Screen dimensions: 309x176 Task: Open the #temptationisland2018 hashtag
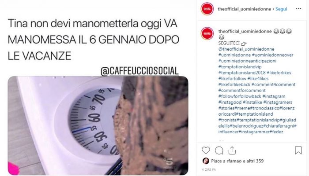pos(242,73)
